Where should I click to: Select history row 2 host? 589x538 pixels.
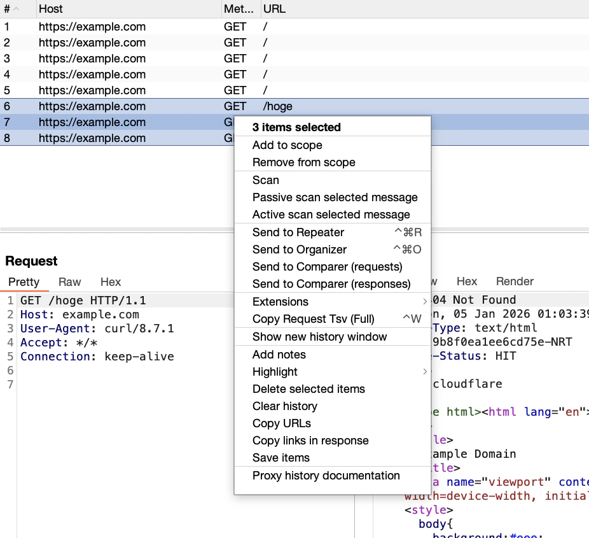click(x=92, y=43)
